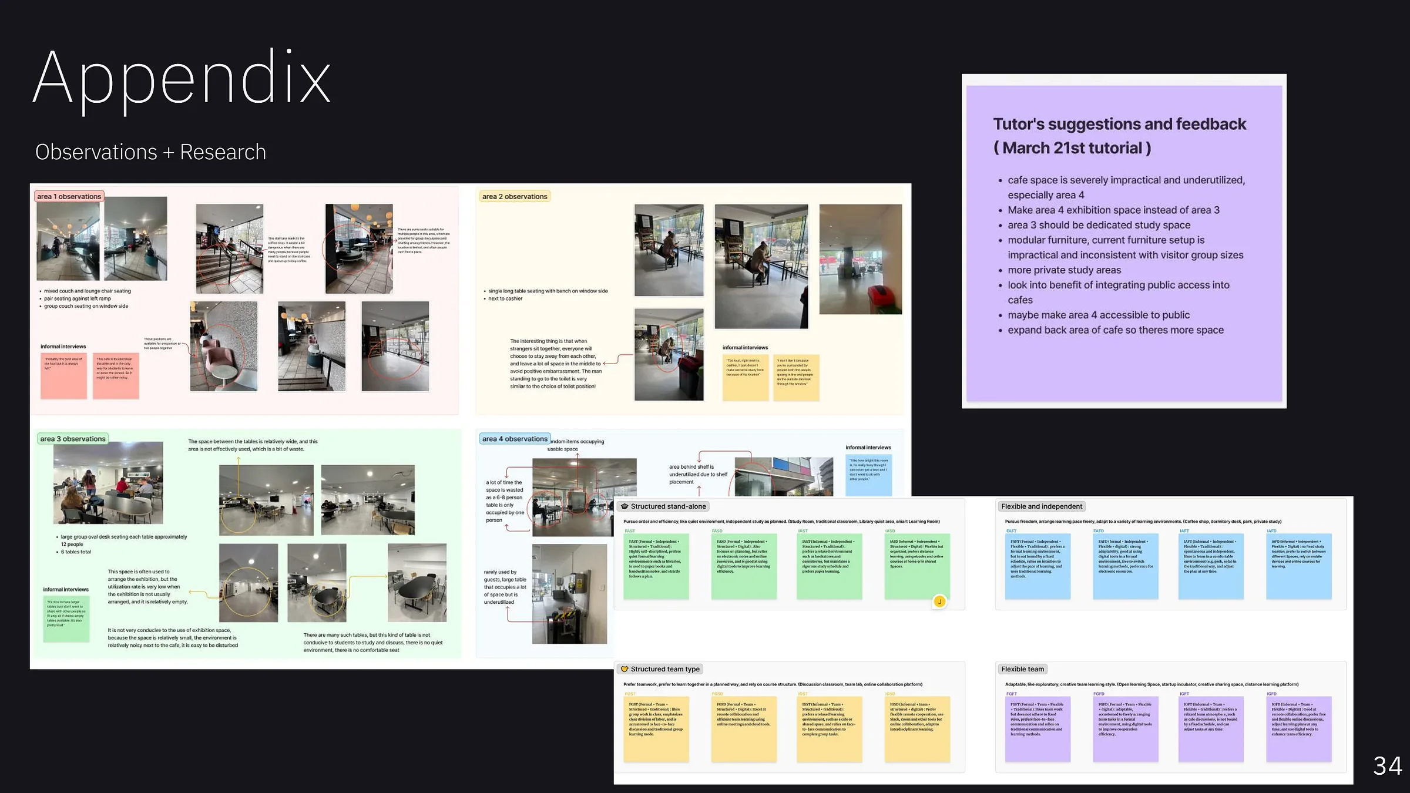Select the green IAST sticky note

tap(830, 566)
